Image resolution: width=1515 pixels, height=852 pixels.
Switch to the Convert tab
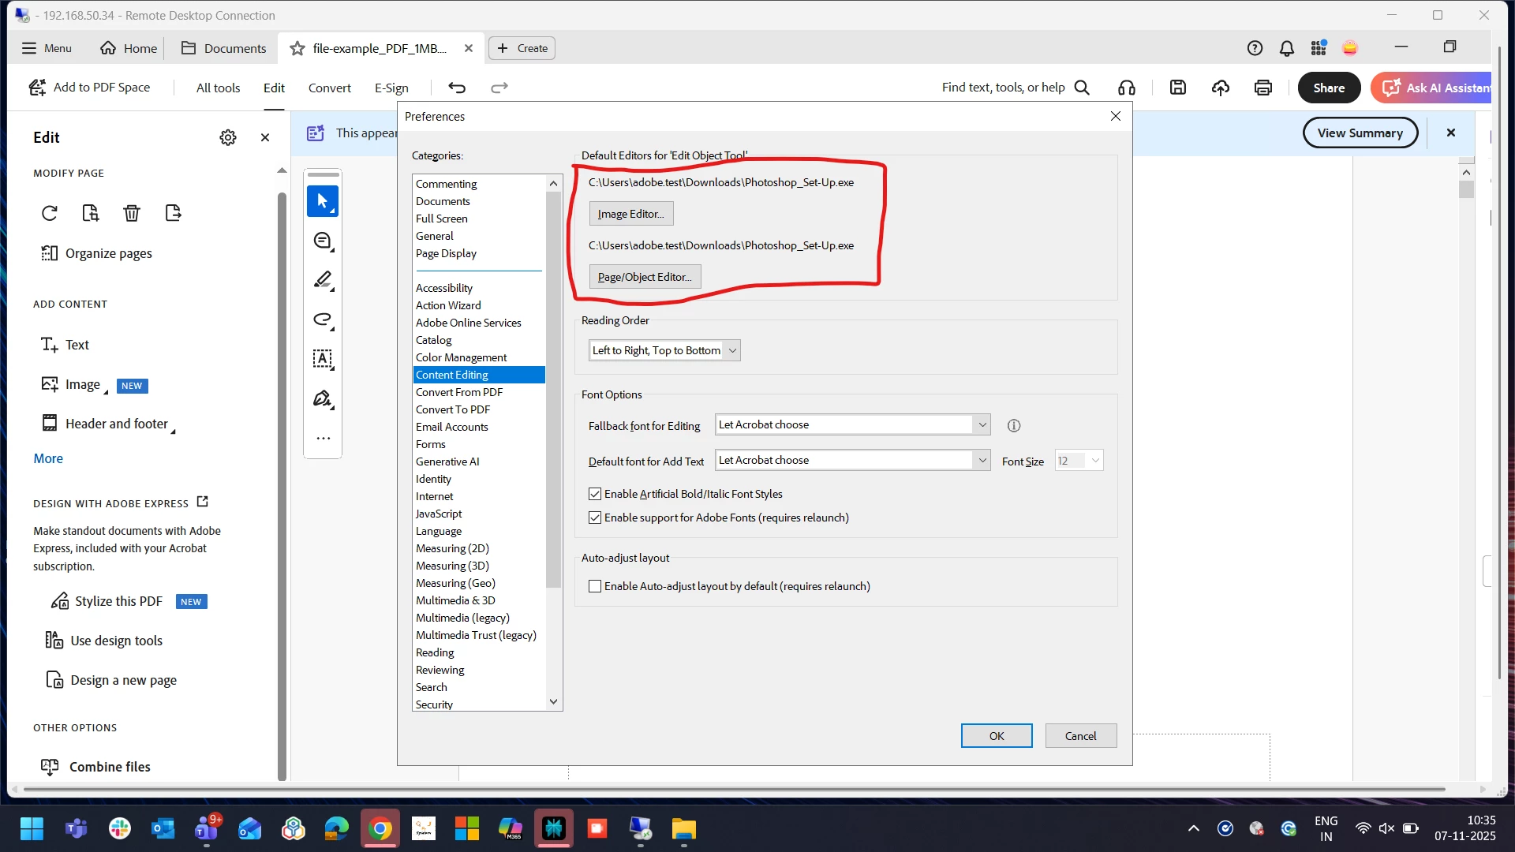click(x=329, y=88)
